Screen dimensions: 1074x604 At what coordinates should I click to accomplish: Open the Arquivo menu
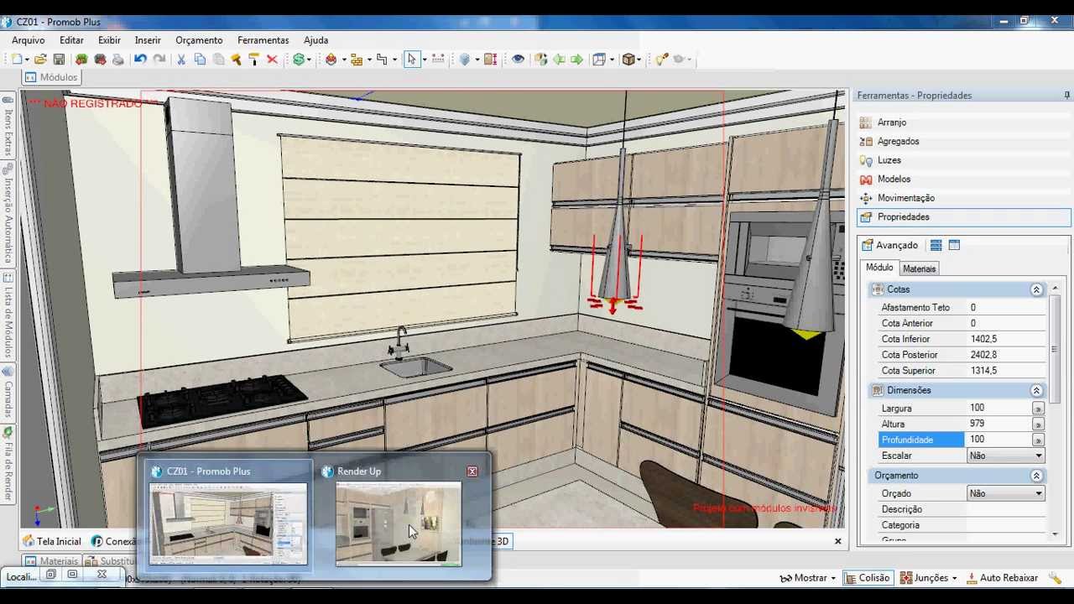(28, 40)
